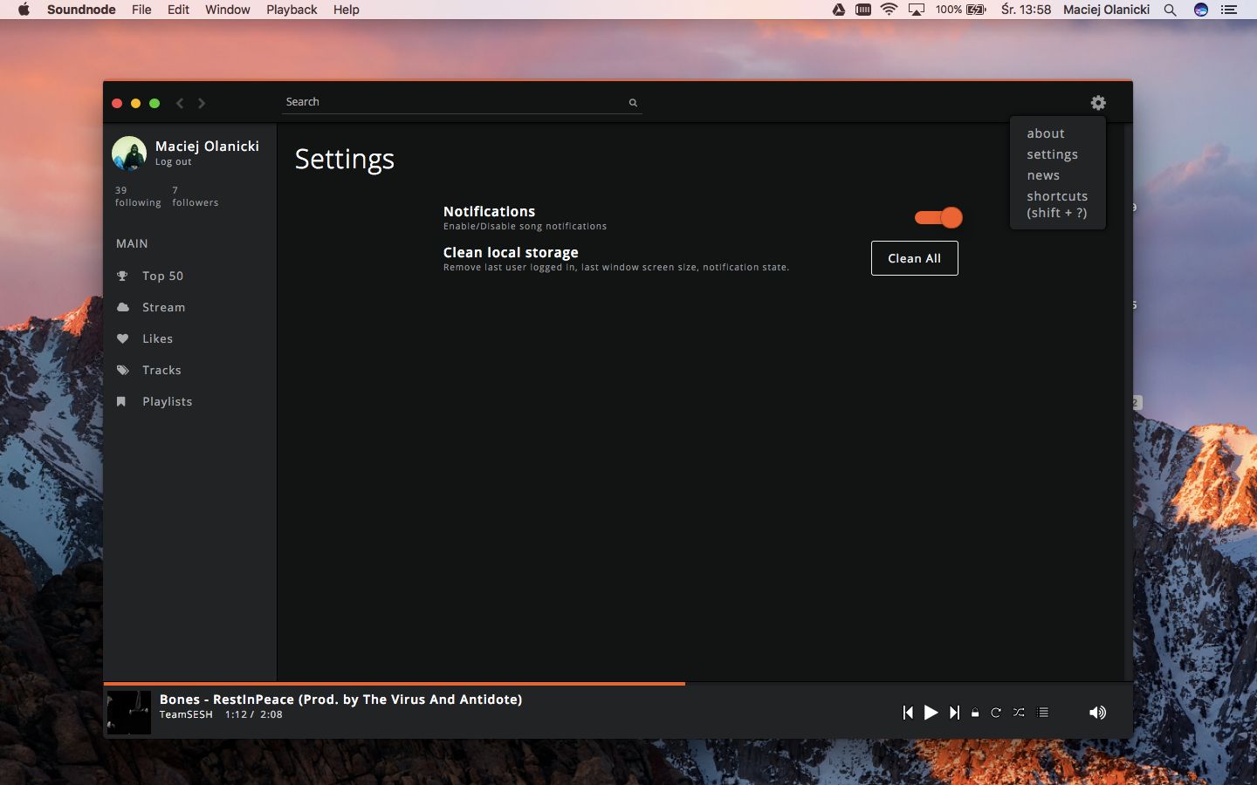Open the Soundnode application menu
This screenshot has height=785, width=1257.
click(81, 10)
